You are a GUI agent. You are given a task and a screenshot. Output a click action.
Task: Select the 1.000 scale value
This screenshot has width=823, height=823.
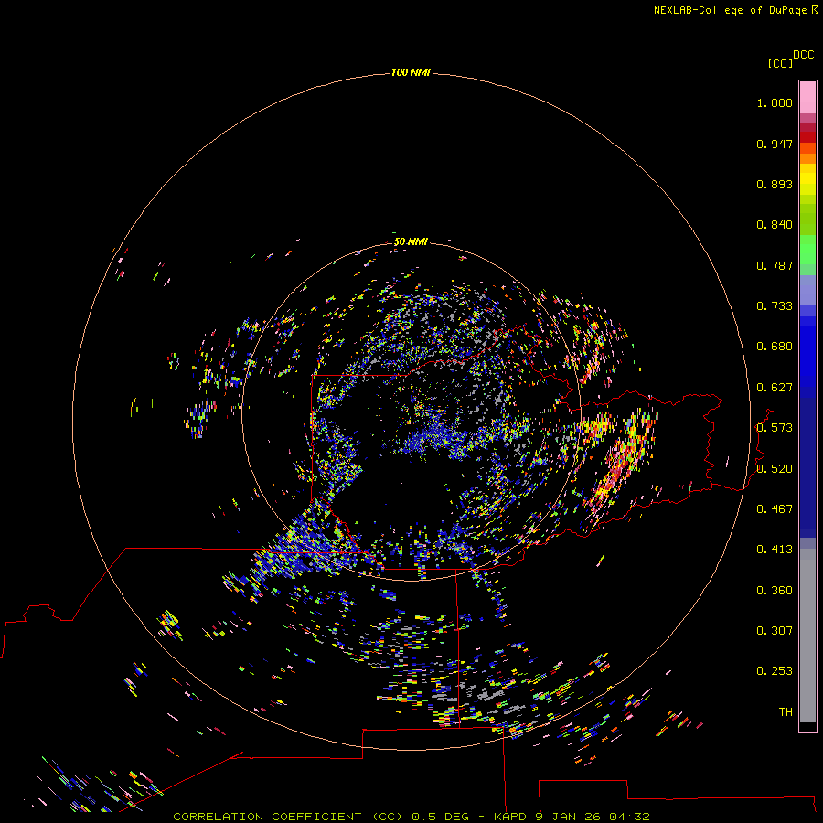tap(775, 102)
